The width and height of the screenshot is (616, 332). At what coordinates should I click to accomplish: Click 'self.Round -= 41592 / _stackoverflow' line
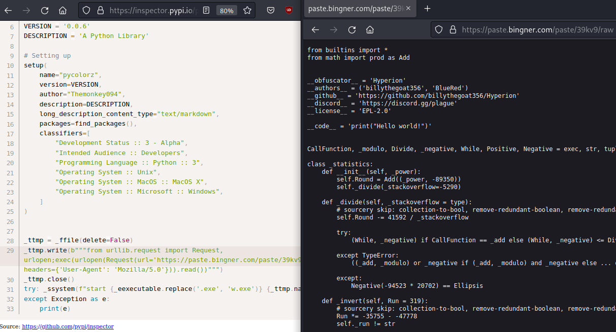[403, 217]
